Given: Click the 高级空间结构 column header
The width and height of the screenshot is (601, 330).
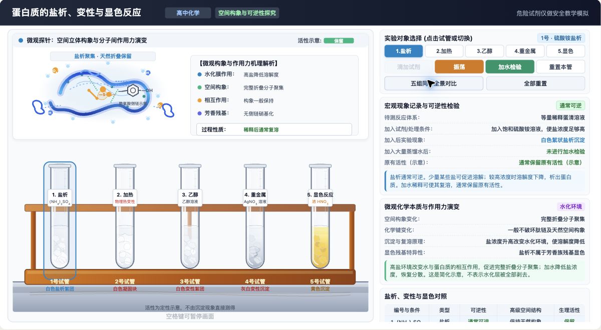Looking at the screenshot, I should pyautogui.click(x=525, y=310).
